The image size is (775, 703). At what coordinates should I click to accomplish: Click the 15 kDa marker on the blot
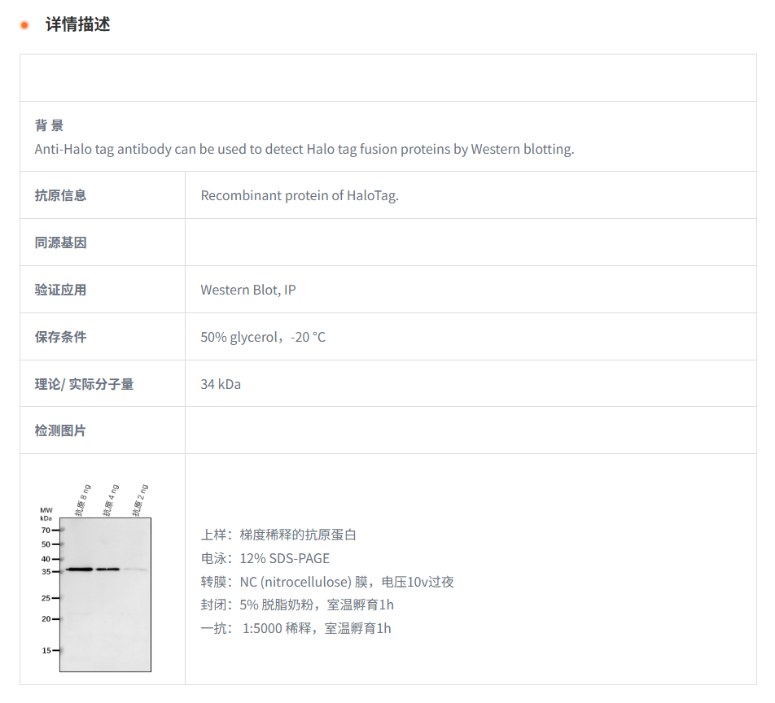(x=47, y=650)
